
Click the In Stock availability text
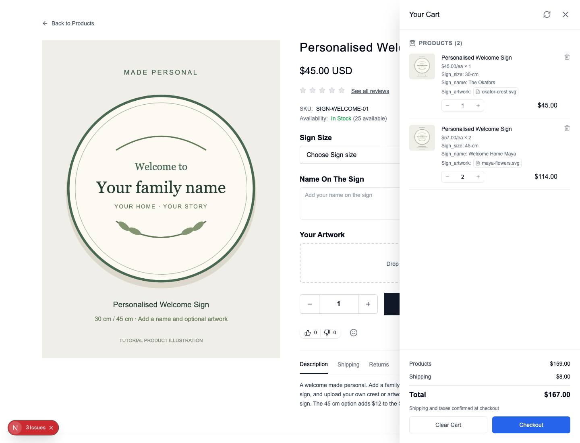tap(341, 118)
